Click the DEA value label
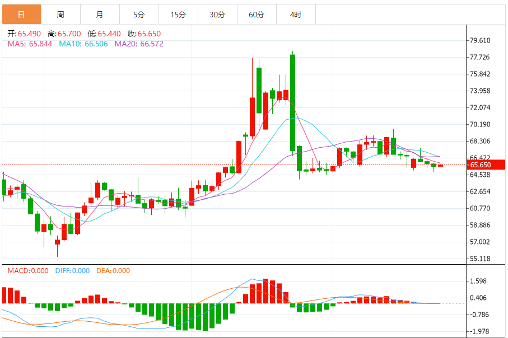The image size is (508, 338). tap(113, 271)
